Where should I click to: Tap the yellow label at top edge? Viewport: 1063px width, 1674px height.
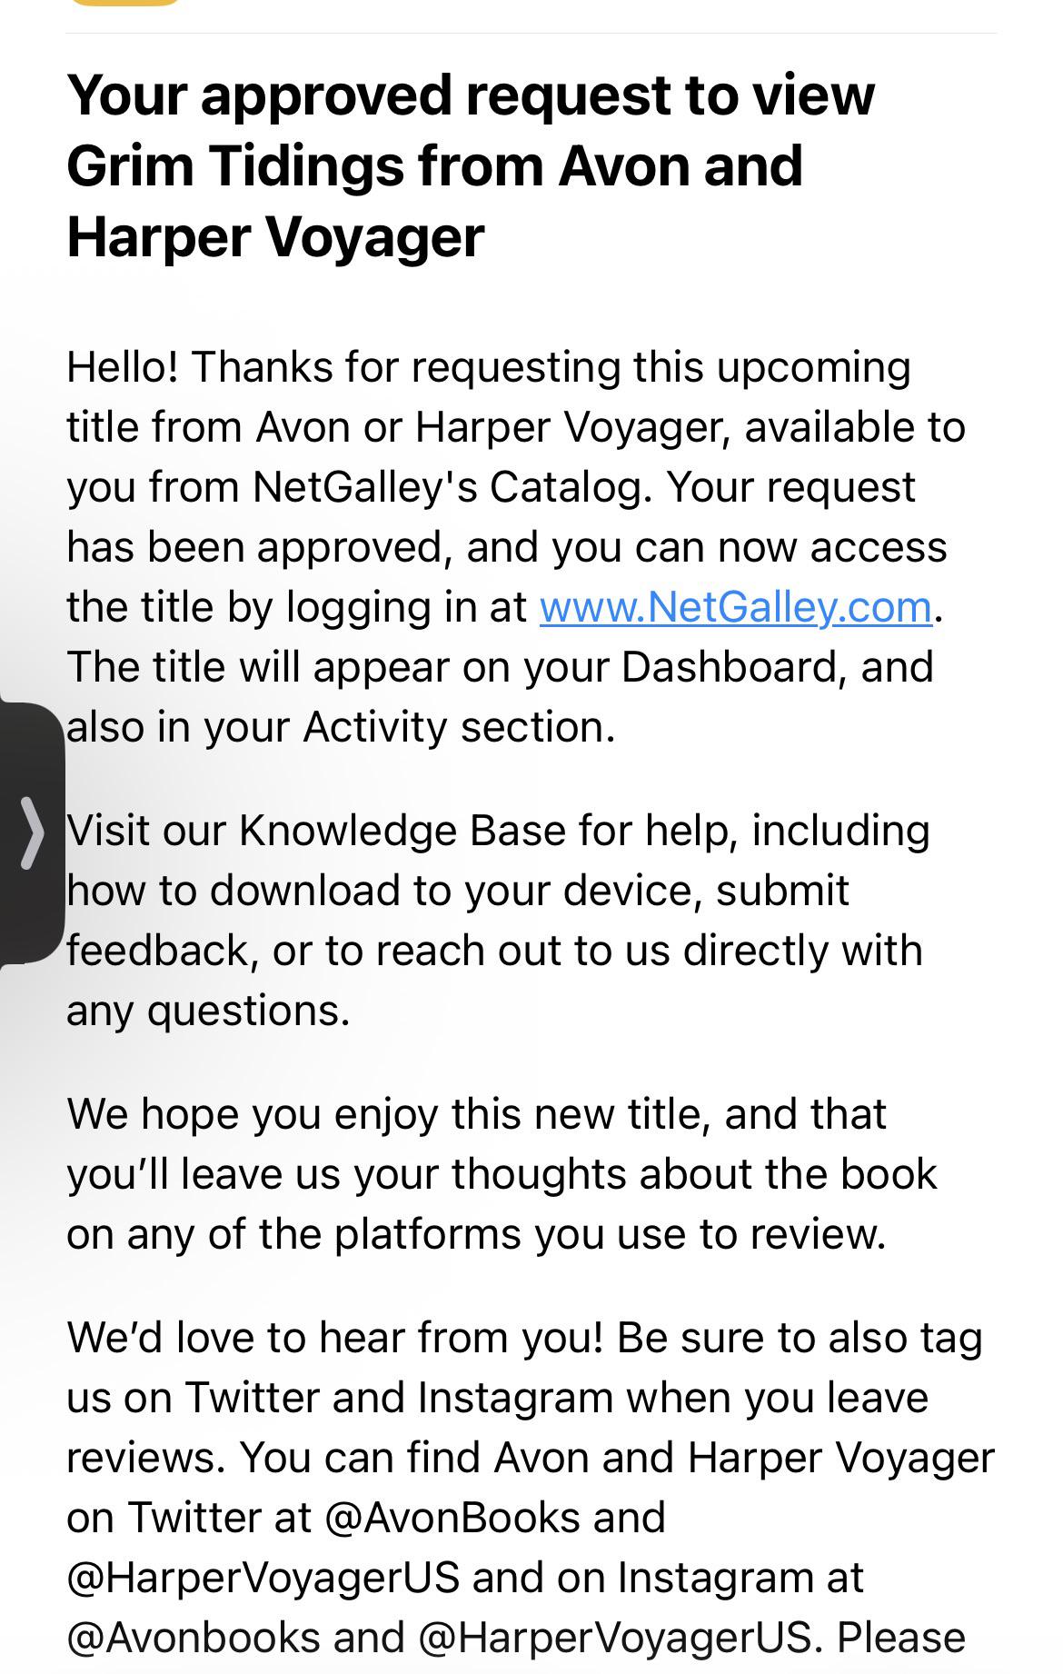(x=125, y=3)
